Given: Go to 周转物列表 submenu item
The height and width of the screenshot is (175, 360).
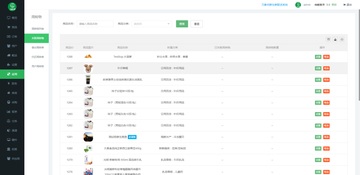Looking at the screenshot, I should tap(38, 29).
